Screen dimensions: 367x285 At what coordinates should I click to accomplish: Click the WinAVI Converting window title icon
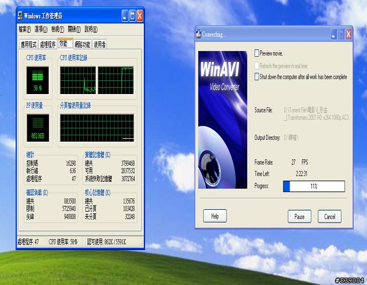click(198, 34)
